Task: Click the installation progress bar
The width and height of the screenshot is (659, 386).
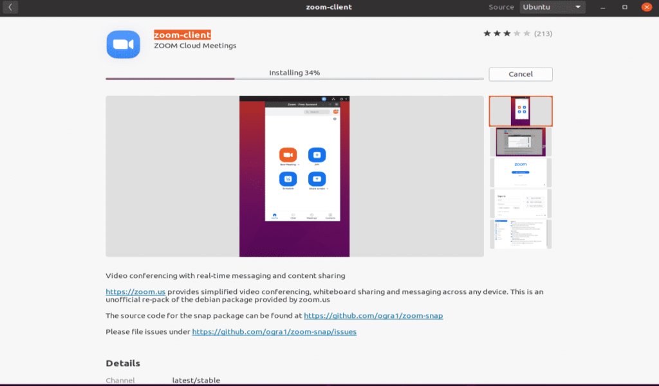Action: tap(294, 78)
